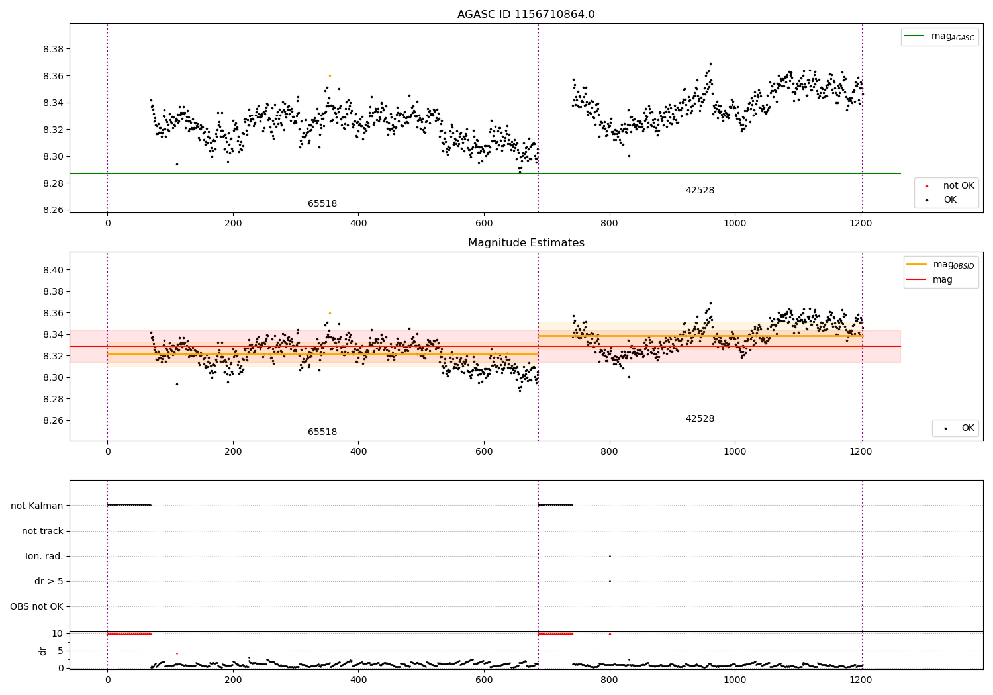Click the single 'Ion. rad.' flag point
993x695 pixels.
[610, 556]
